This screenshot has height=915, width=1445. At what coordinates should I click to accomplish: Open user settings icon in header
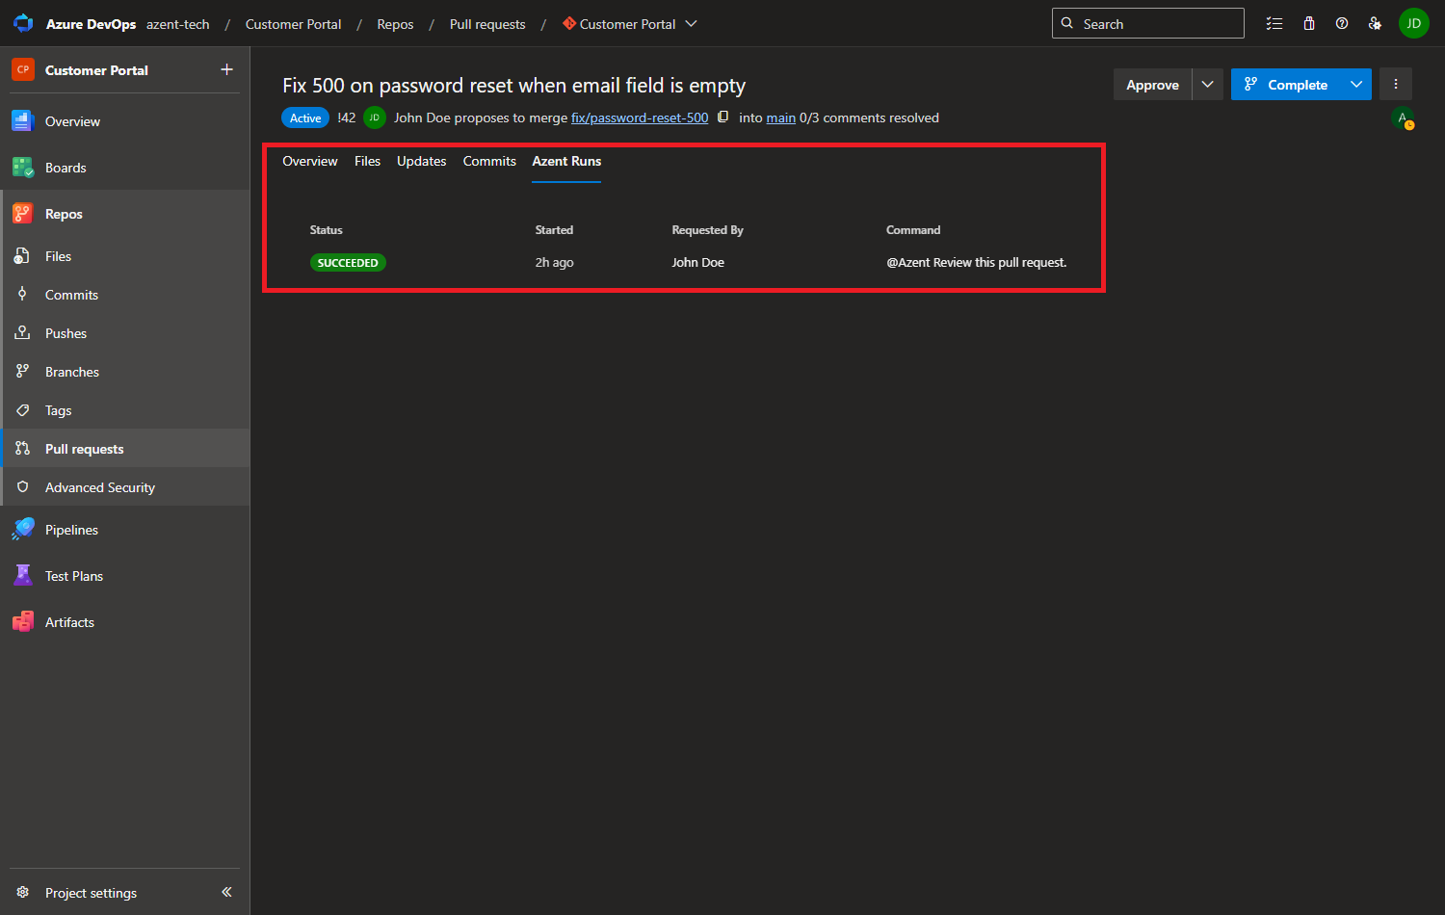pos(1375,23)
